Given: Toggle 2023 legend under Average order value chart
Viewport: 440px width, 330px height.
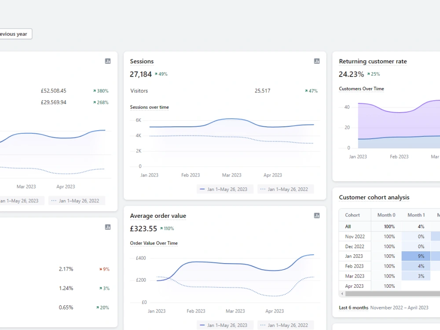Looking at the screenshot, I should click(225, 325).
